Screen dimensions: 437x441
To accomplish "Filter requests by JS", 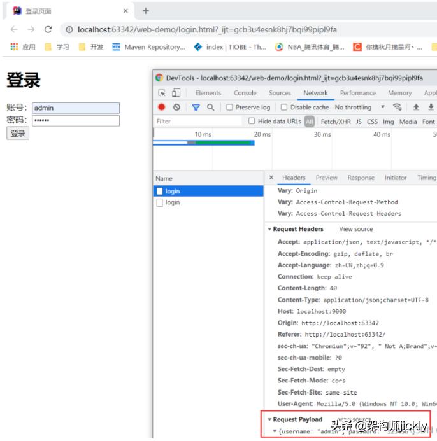I will point(359,122).
